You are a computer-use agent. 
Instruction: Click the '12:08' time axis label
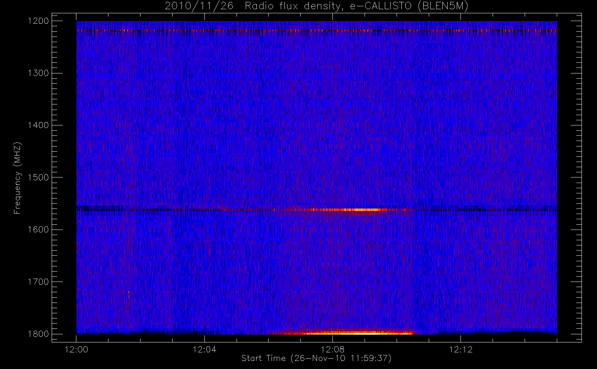(332, 349)
